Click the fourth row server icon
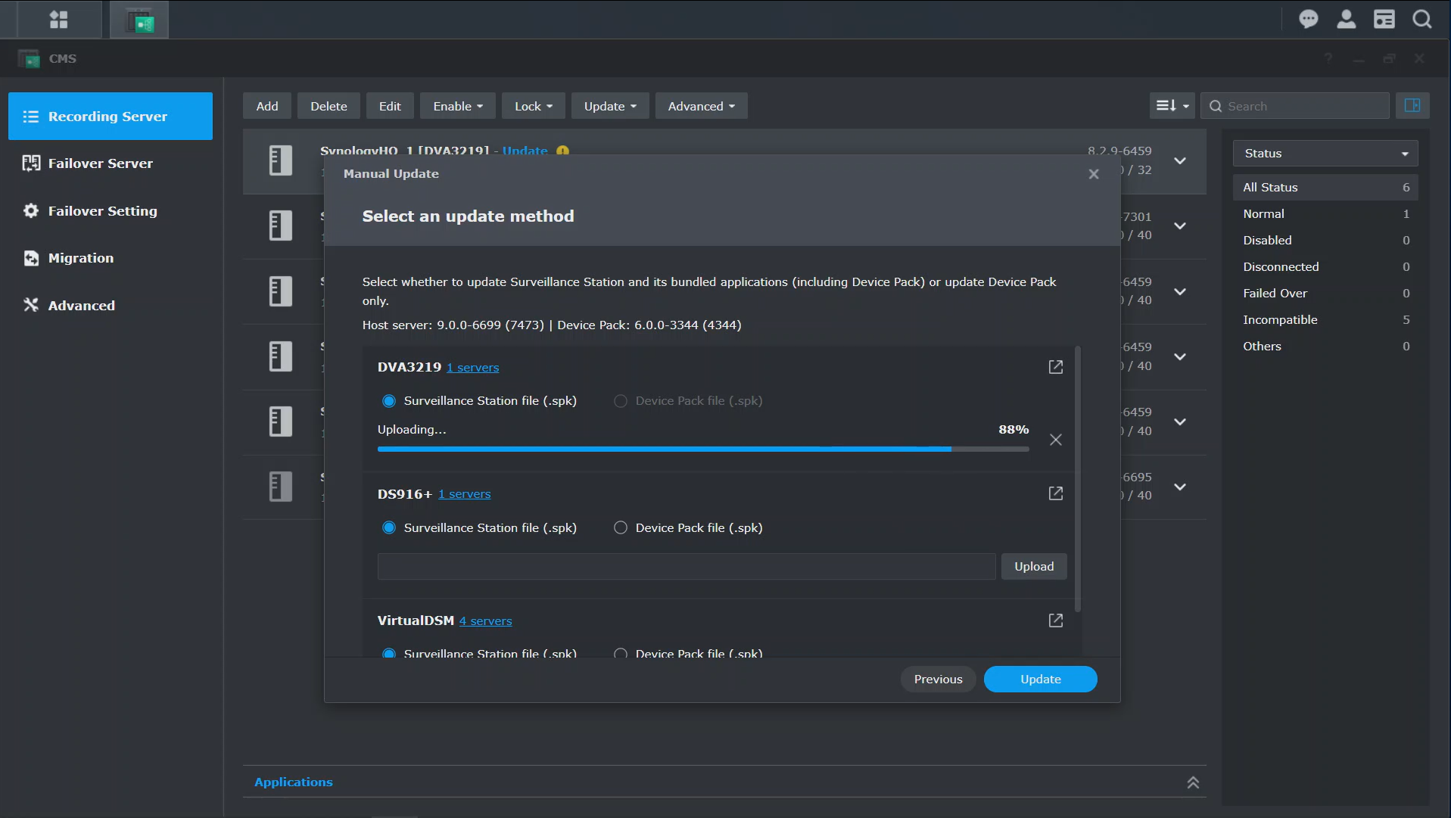 tap(281, 356)
